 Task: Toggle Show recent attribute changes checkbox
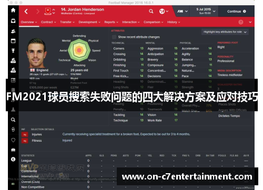coord(114,37)
